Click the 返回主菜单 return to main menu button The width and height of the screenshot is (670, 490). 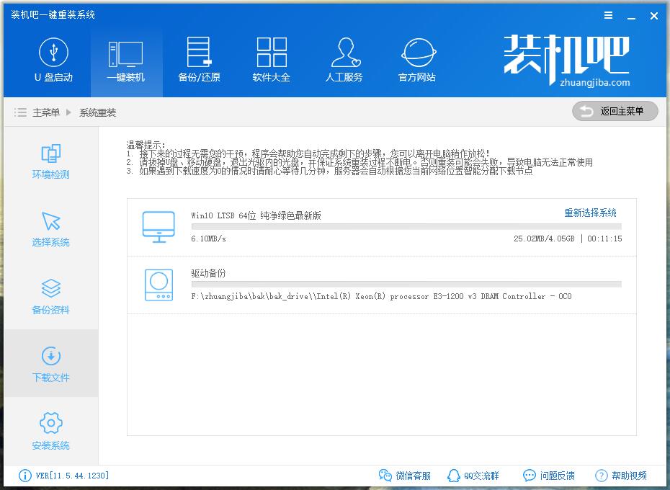pyautogui.click(x=615, y=111)
